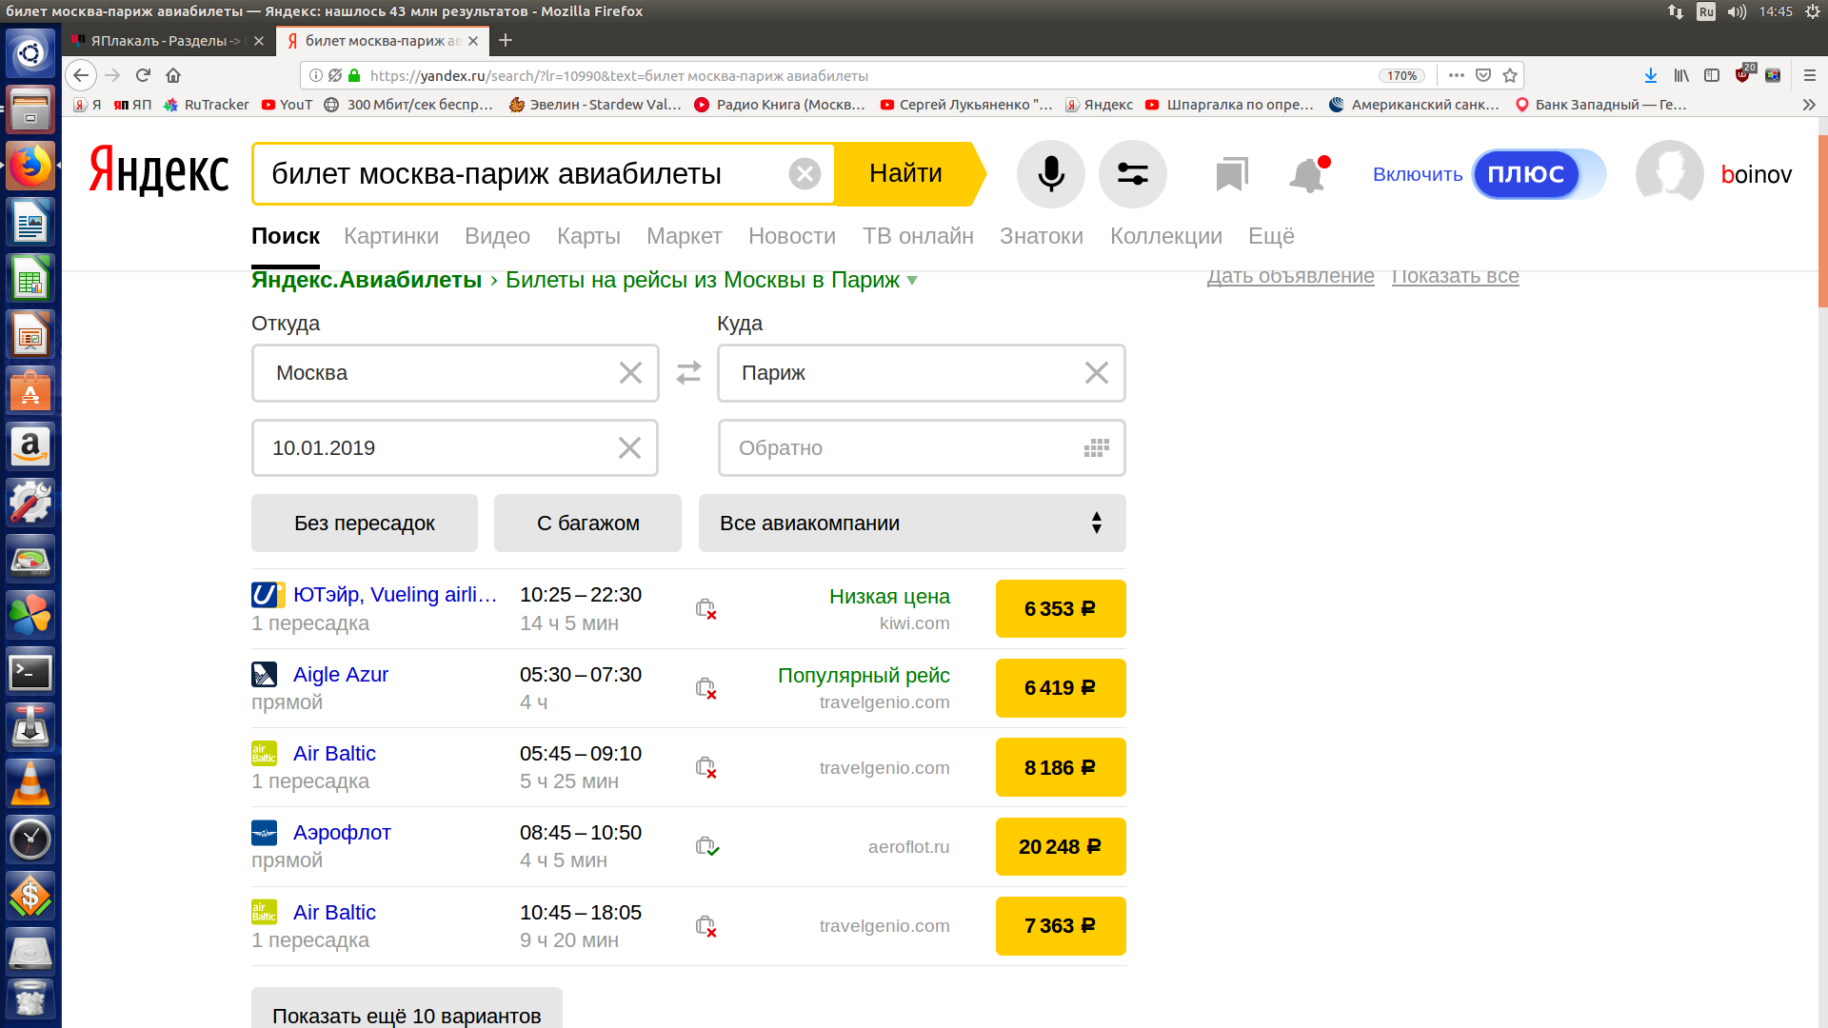Viewport: 1828px width, 1028px height.
Task: Toggle the Включить Плюс switch
Action: [1539, 174]
